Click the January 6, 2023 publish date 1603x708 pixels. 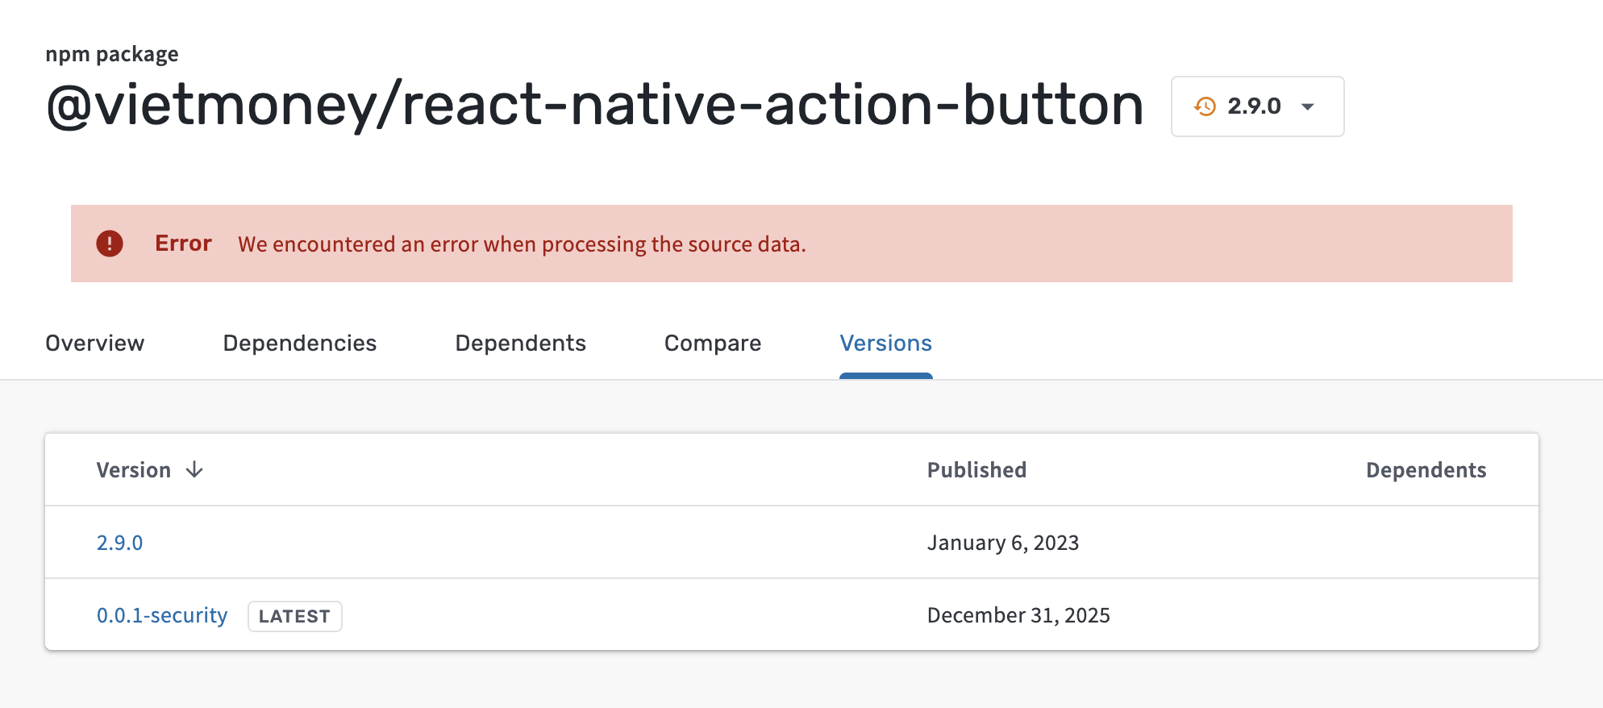pyautogui.click(x=1002, y=543)
